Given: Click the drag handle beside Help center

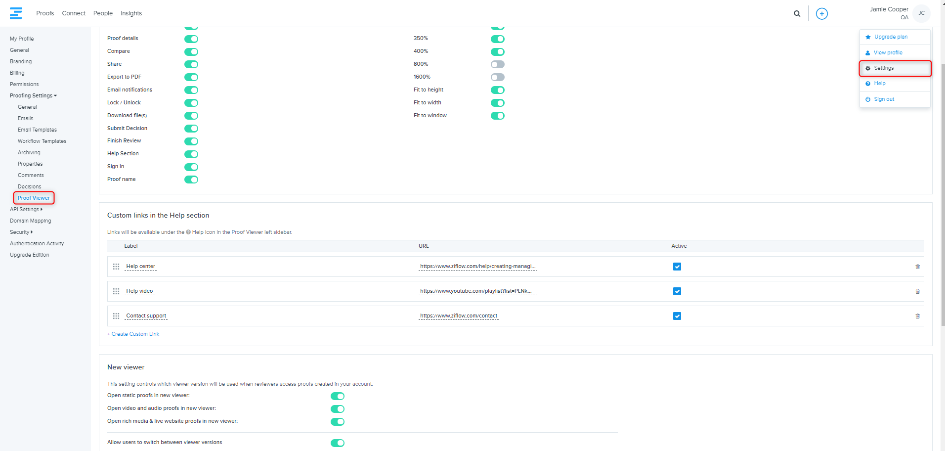Looking at the screenshot, I should tap(116, 267).
